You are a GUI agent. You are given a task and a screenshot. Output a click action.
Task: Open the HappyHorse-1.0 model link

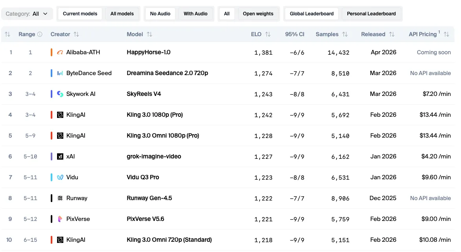pos(149,52)
